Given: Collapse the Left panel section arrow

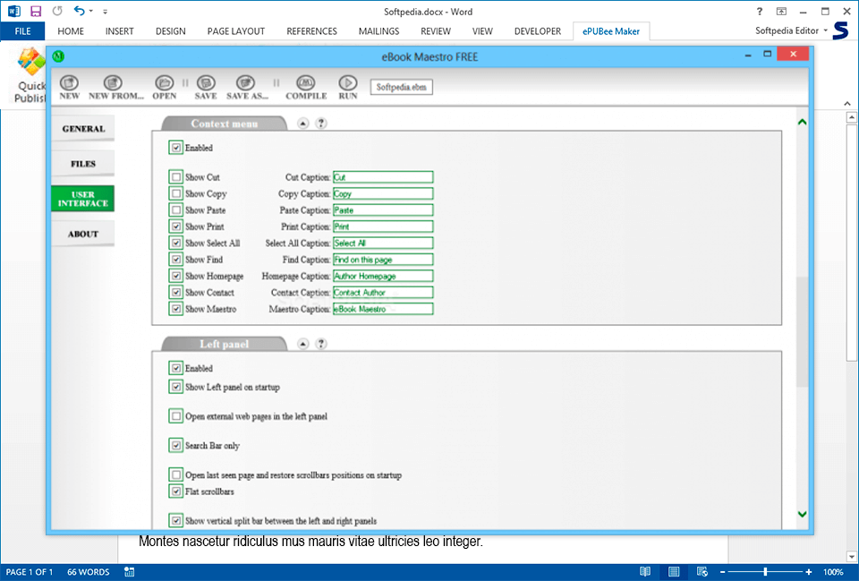Looking at the screenshot, I should (x=303, y=344).
